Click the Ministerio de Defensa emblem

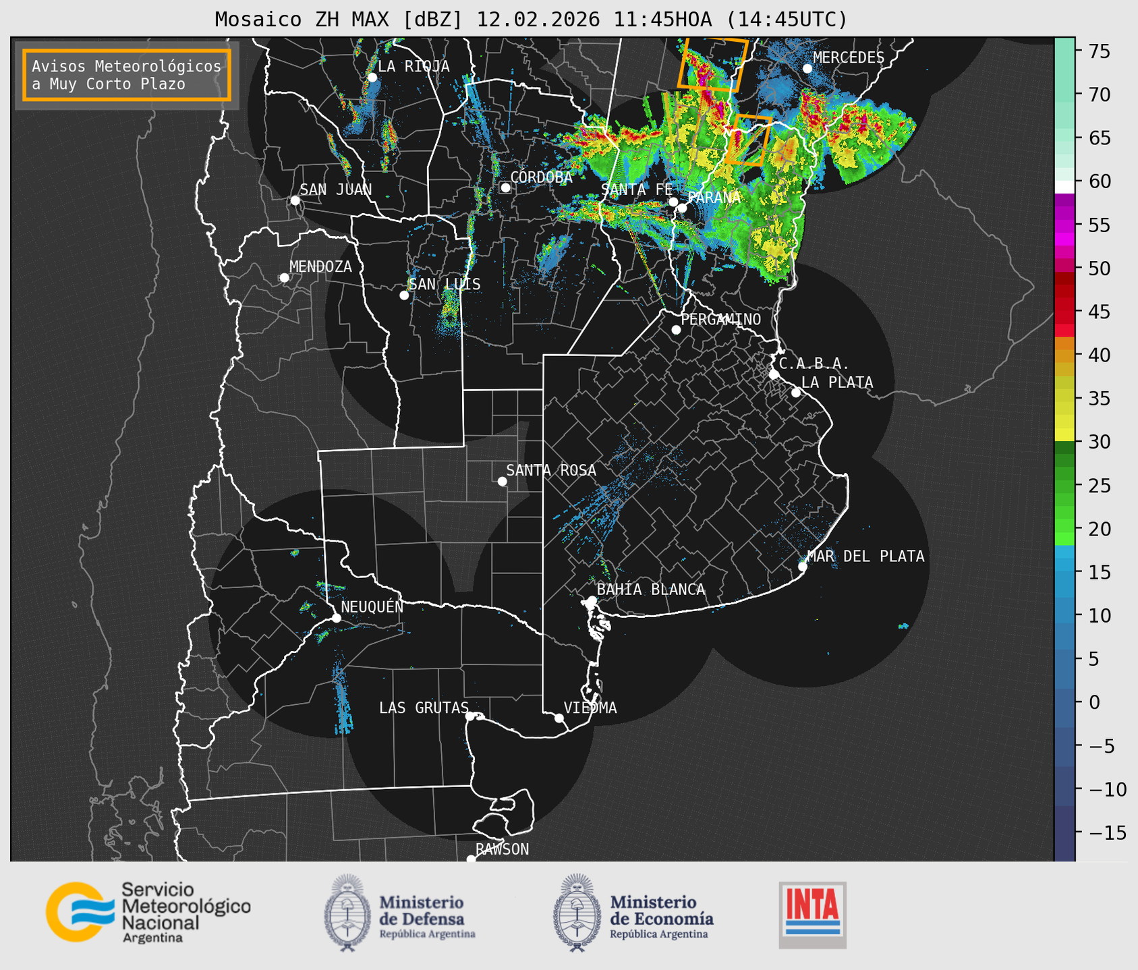tap(347, 913)
